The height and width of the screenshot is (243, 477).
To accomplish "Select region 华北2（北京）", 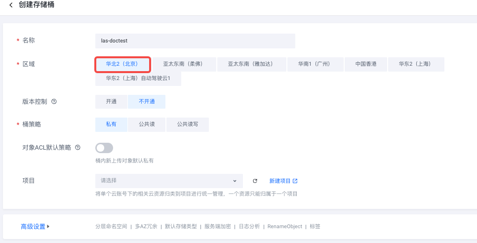I will [x=122, y=64].
